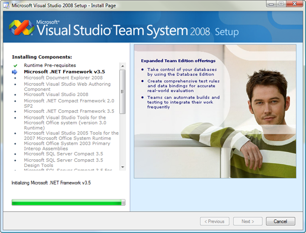The width and height of the screenshot is (306, 233).
Task: Click the green checkmark beside Runtime Pre-requisites
Action: [x=15, y=66]
